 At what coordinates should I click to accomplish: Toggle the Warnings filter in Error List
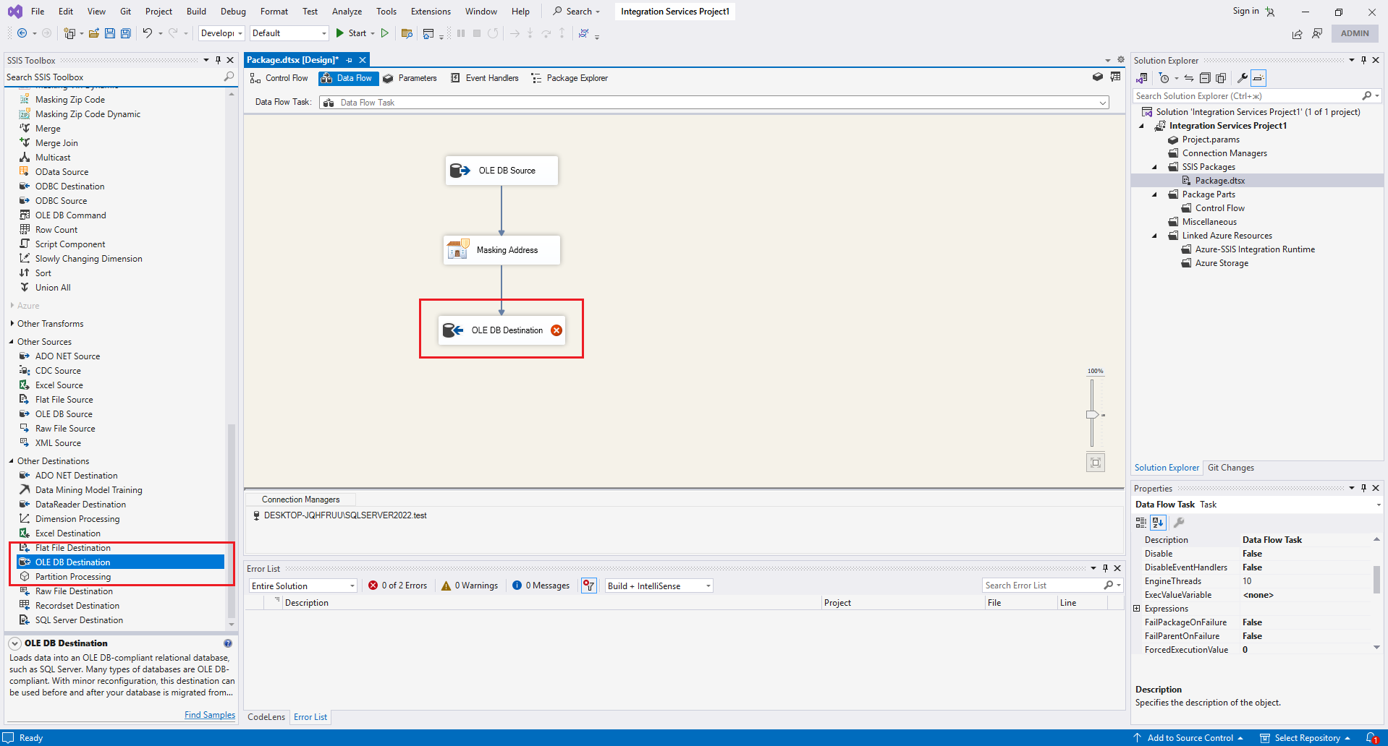[470, 586]
